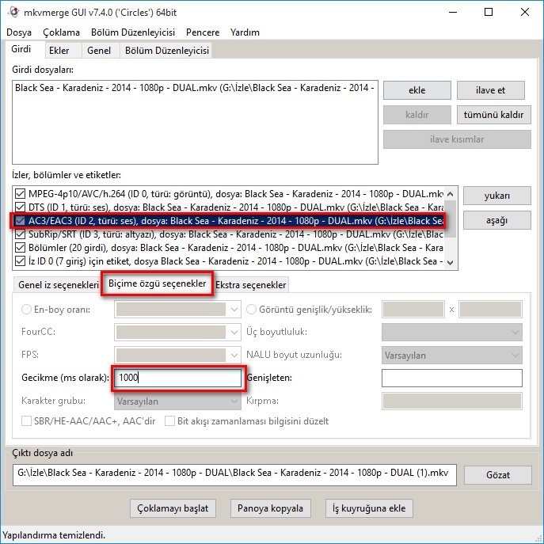Switch to Ekstra seçenekler tab

251,284
